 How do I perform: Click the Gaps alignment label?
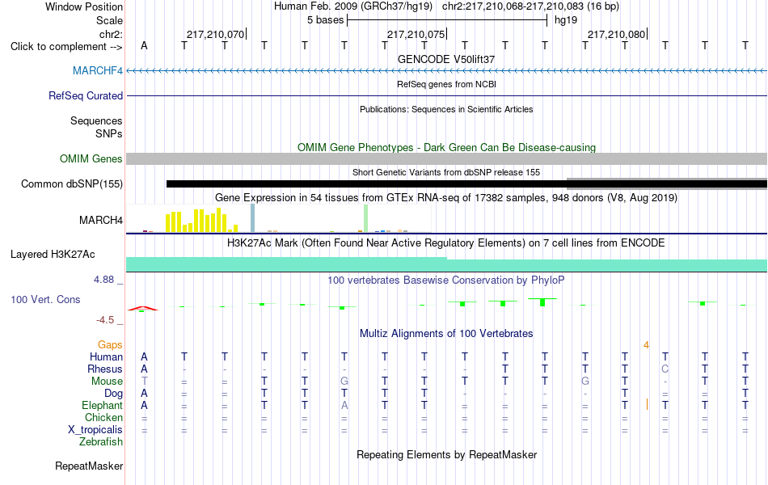coord(110,345)
